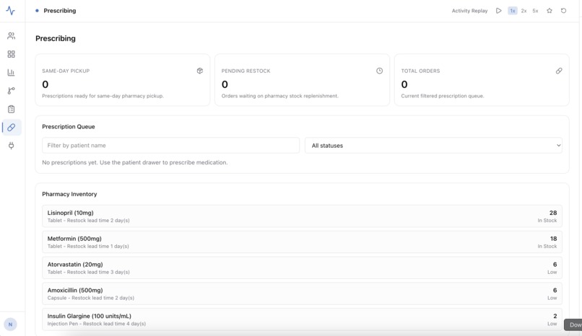Click the Activity Replay label
Screen dimensions: 582x336
[x=469, y=11]
